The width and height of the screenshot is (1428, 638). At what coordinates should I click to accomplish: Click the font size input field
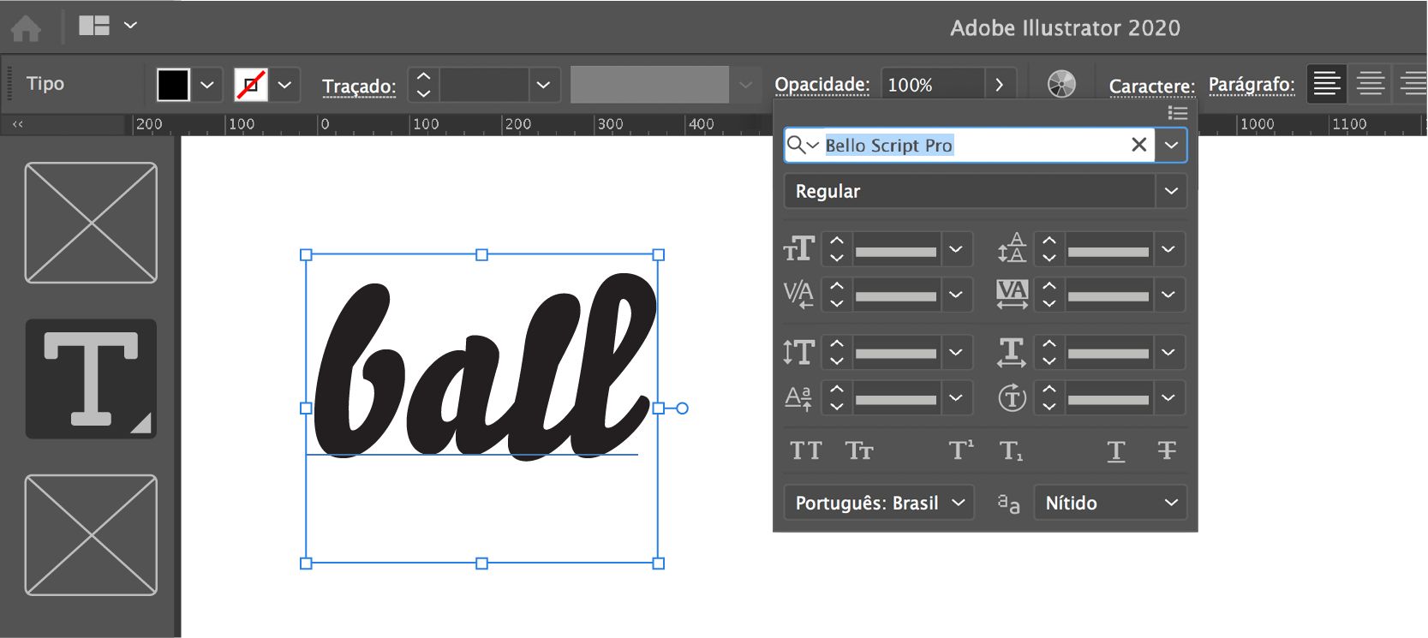896,249
